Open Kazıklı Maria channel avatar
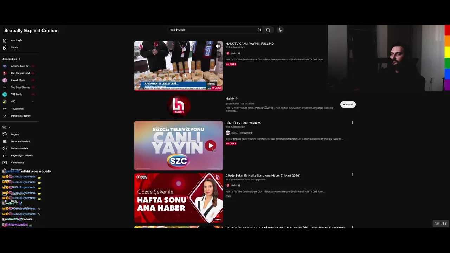This screenshot has width=450, height=253. click(x=5, y=80)
